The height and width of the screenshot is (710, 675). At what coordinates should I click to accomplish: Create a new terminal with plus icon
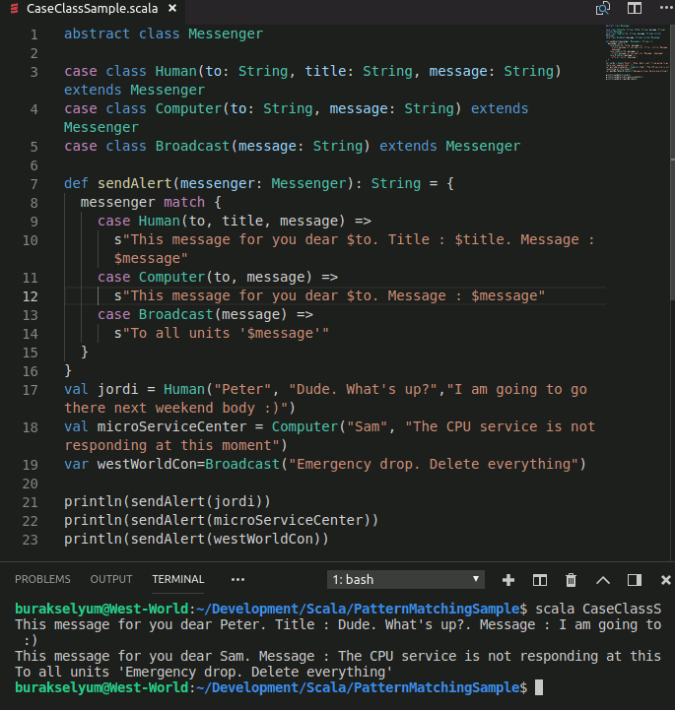[508, 580]
